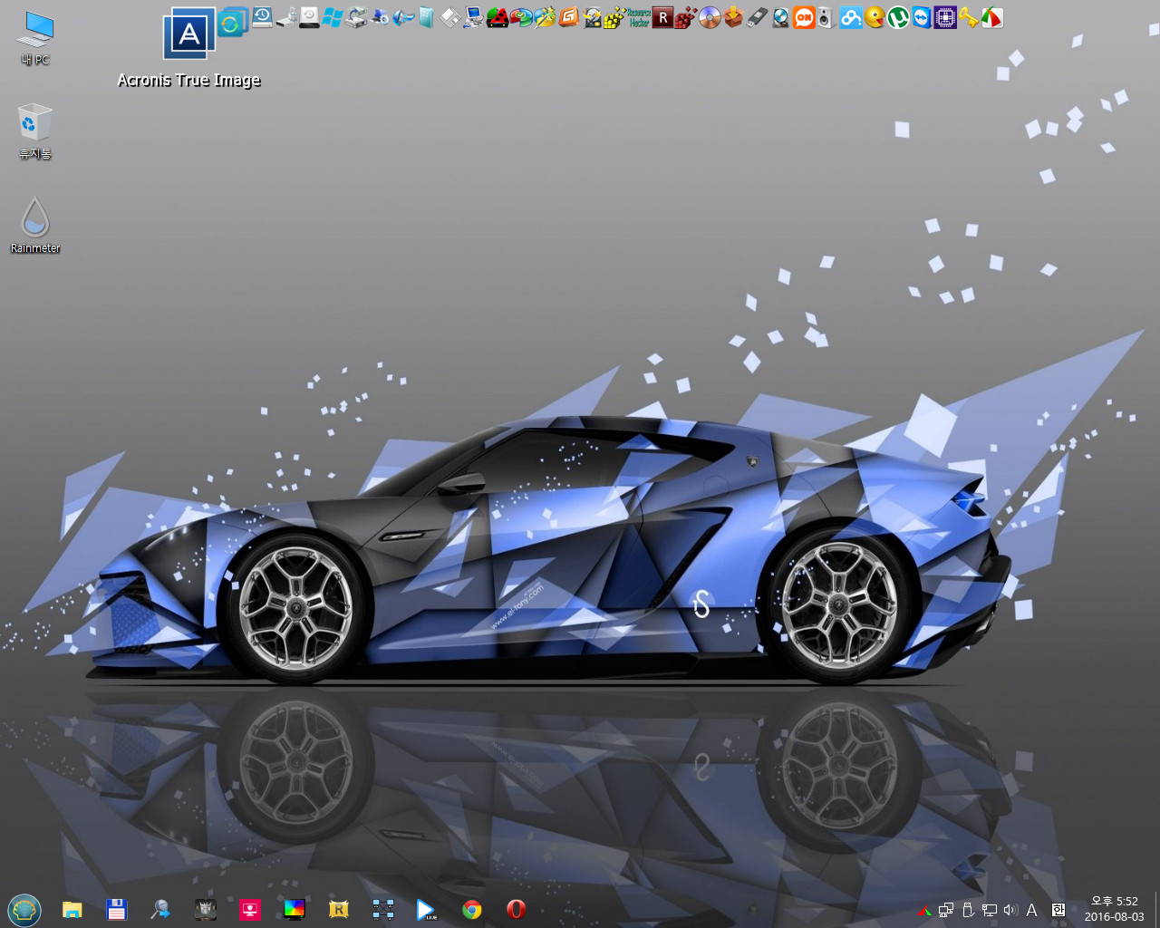Click the speaker dock icon

click(x=825, y=17)
